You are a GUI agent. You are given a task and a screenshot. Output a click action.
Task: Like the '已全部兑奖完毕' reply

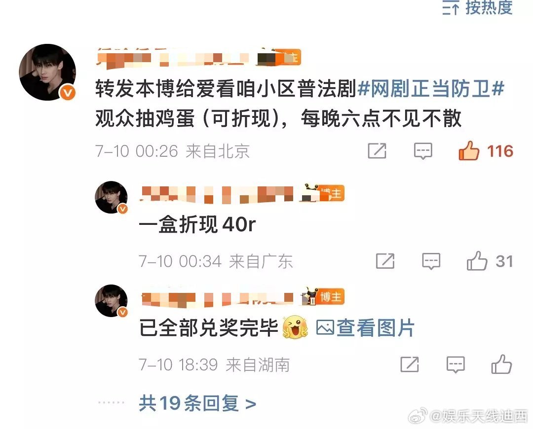click(501, 364)
